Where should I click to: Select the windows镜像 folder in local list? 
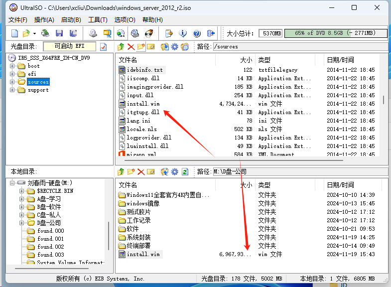pyautogui.click(x=143, y=203)
